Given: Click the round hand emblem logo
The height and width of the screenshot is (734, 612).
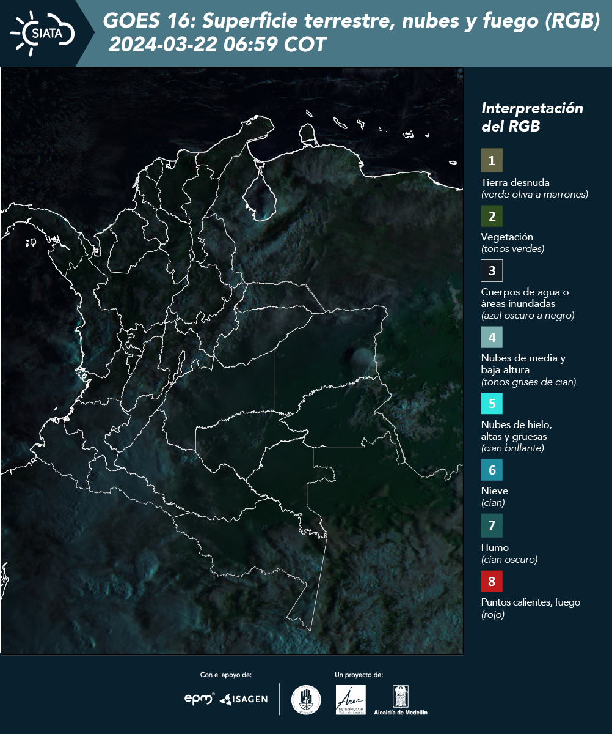Looking at the screenshot, I should click(306, 700).
